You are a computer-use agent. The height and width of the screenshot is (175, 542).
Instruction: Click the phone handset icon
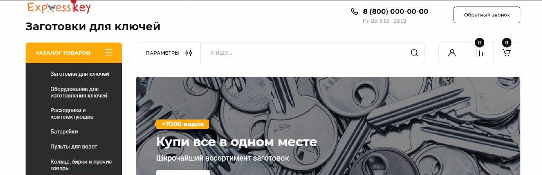(x=355, y=11)
